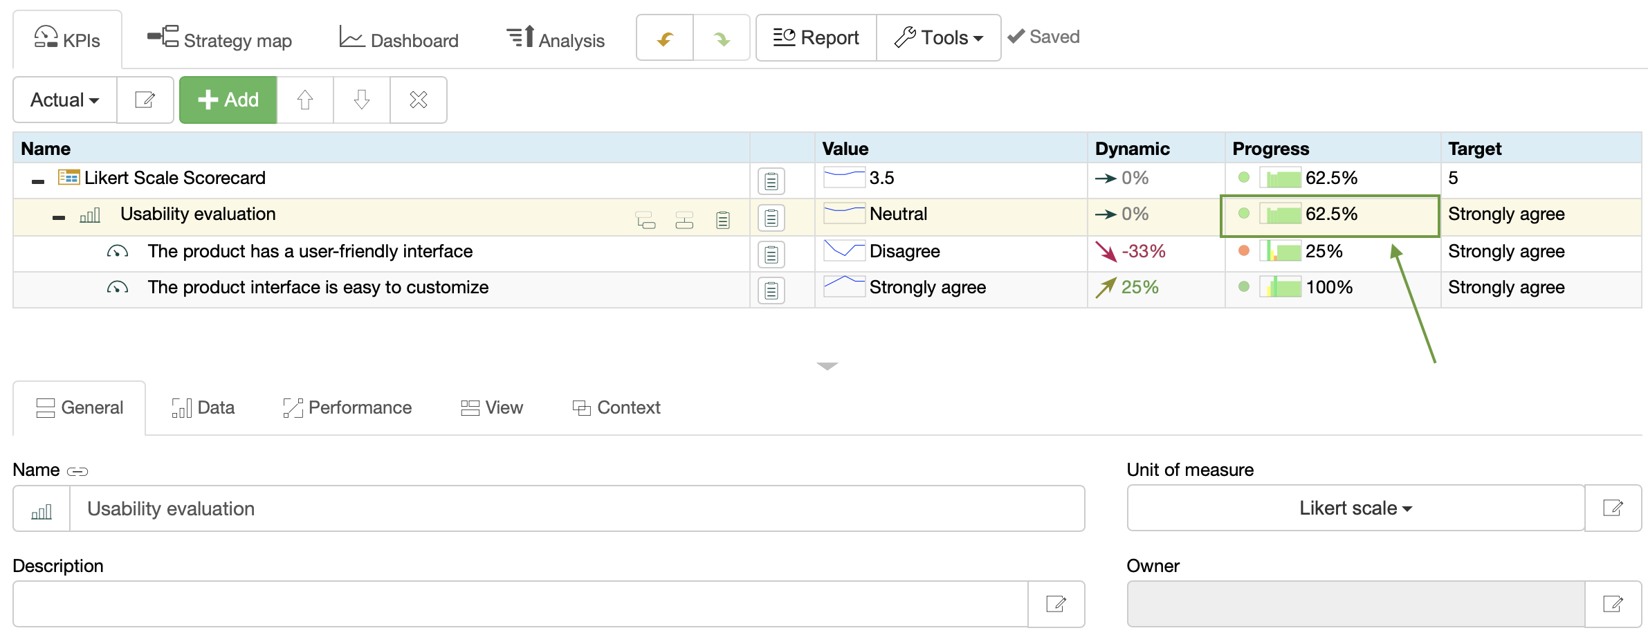Collapse the Usability evaluation tree node
The width and height of the screenshot is (1648, 635).
(x=59, y=217)
